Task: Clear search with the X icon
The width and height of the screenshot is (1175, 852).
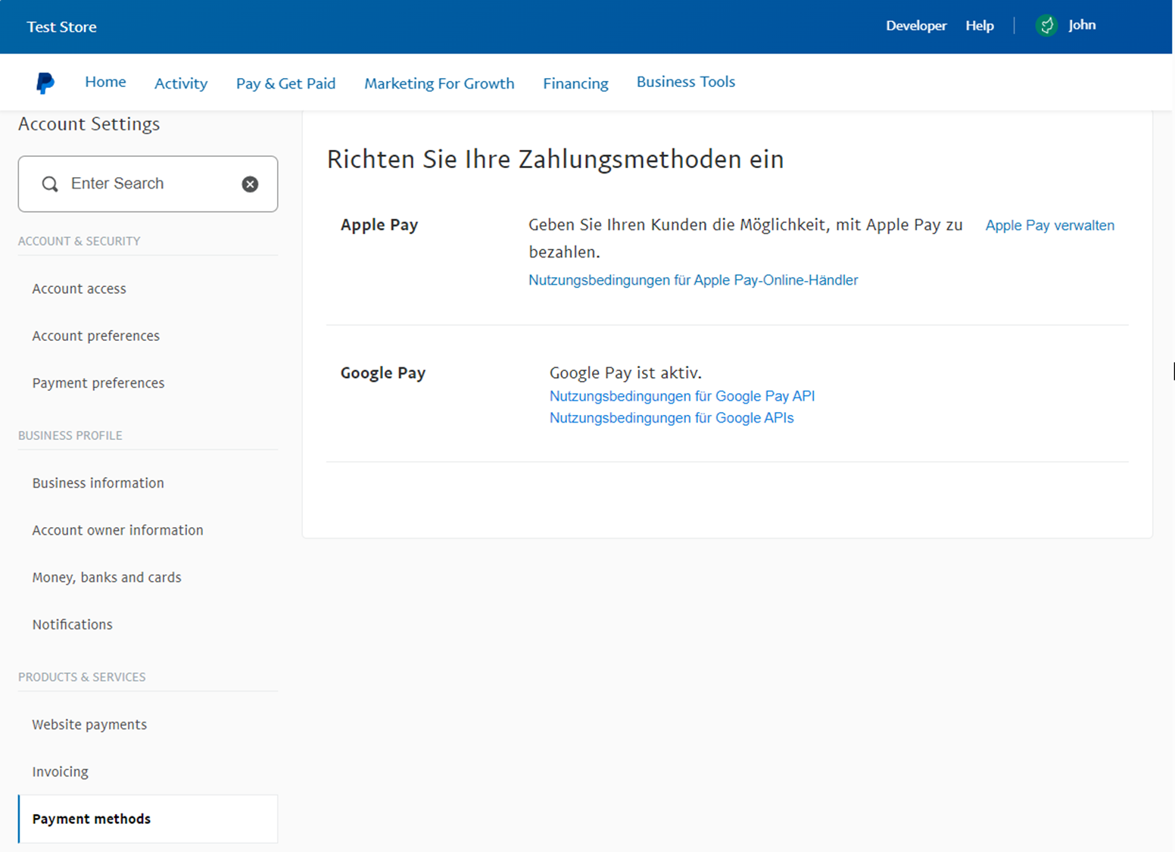Action: 250,184
